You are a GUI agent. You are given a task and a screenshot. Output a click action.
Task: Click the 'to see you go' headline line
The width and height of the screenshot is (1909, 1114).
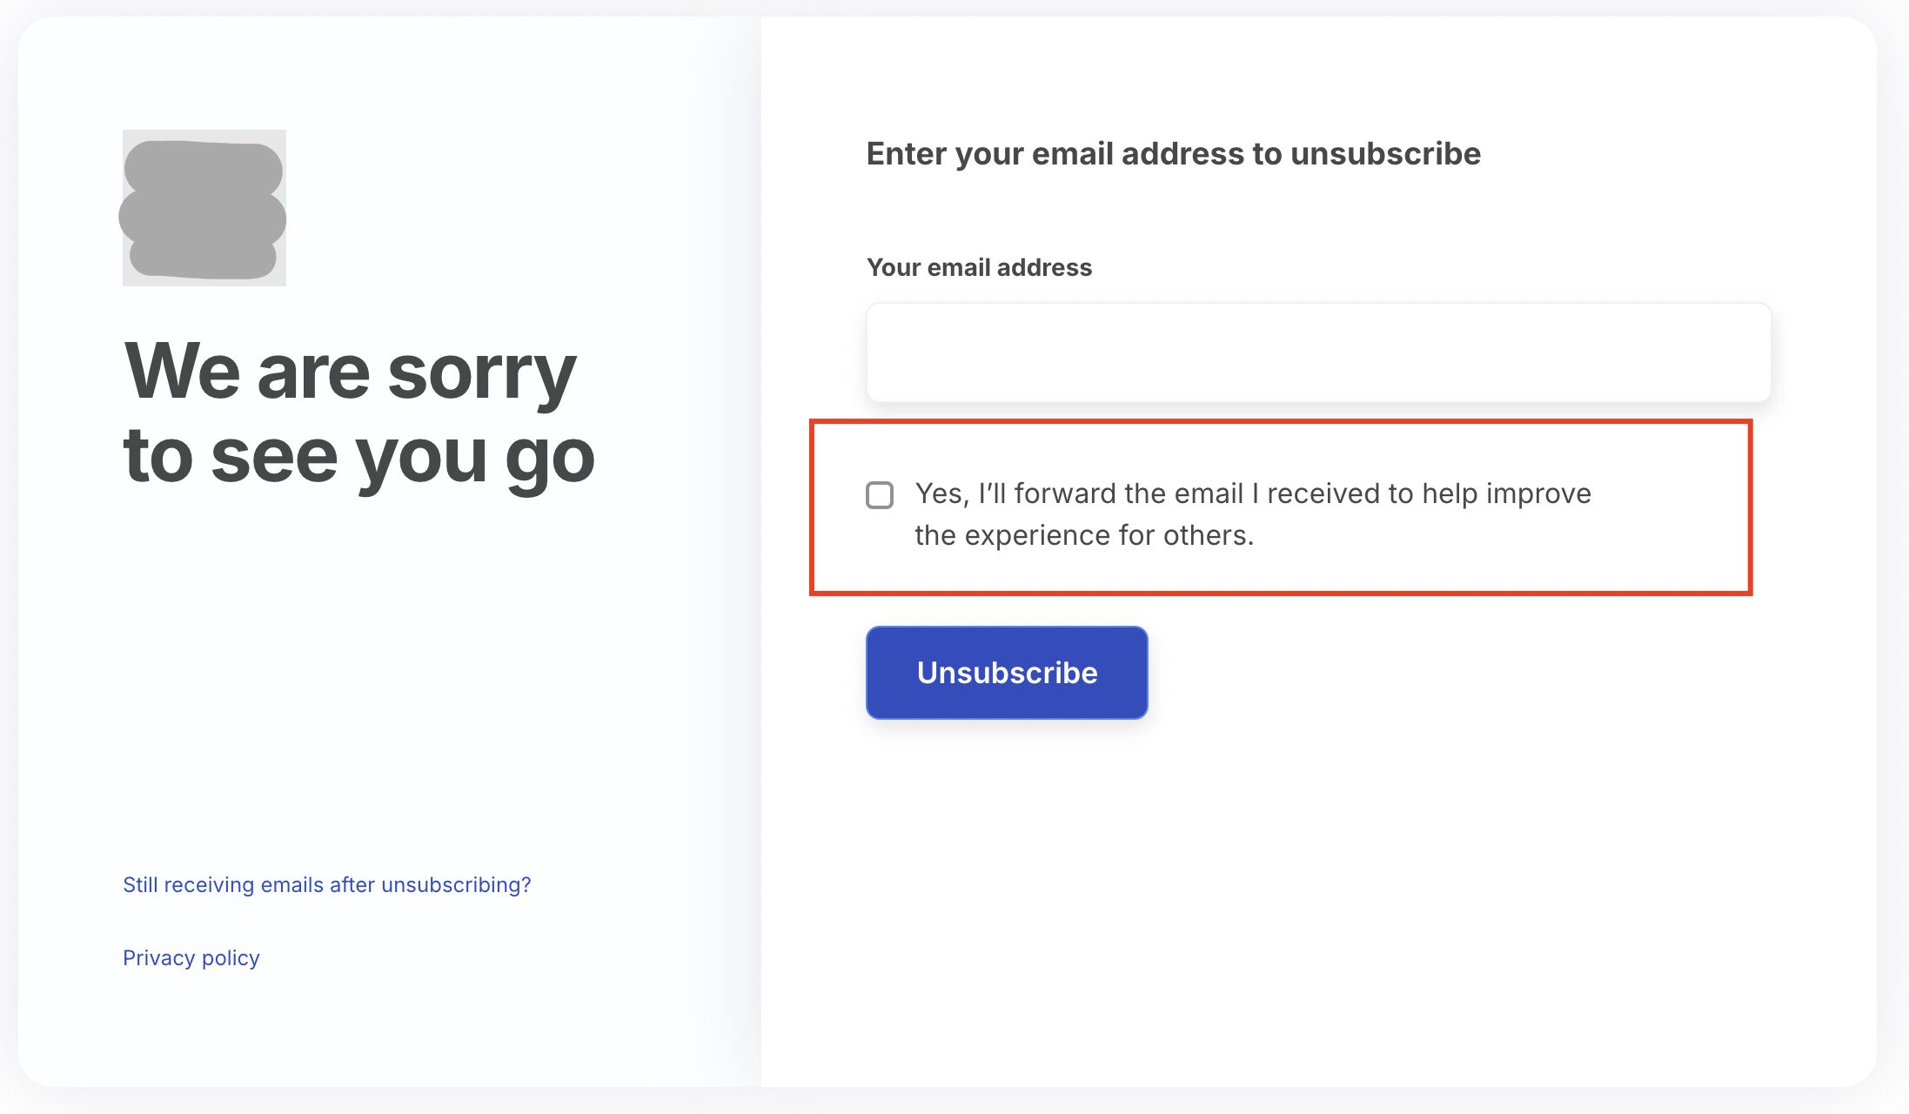click(359, 457)
